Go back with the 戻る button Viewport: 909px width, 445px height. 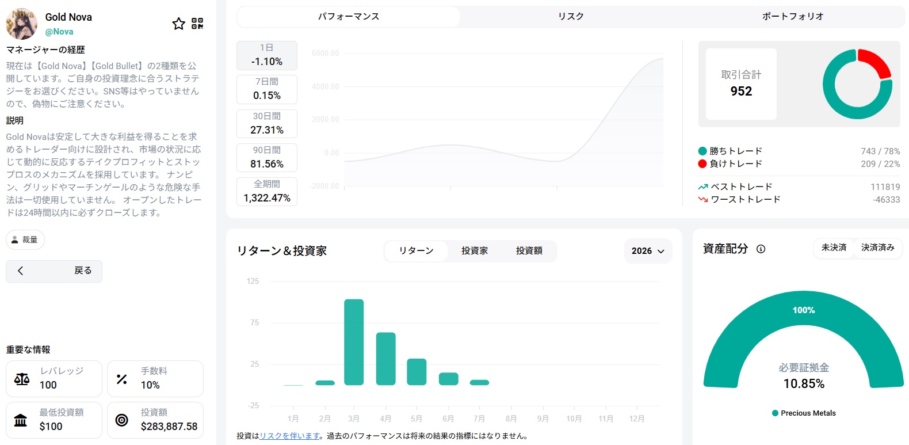click(x=54, y=271)
